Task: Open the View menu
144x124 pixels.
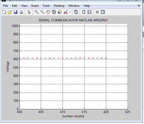Action: click(x=24, y=6)
